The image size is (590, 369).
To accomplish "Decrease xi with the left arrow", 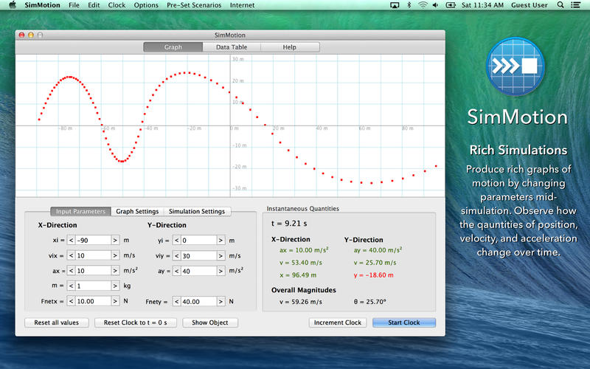I will click(71, 241).
